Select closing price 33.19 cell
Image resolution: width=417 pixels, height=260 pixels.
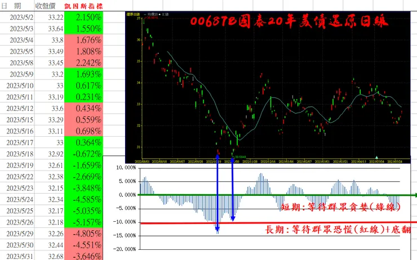pos(49,97)
